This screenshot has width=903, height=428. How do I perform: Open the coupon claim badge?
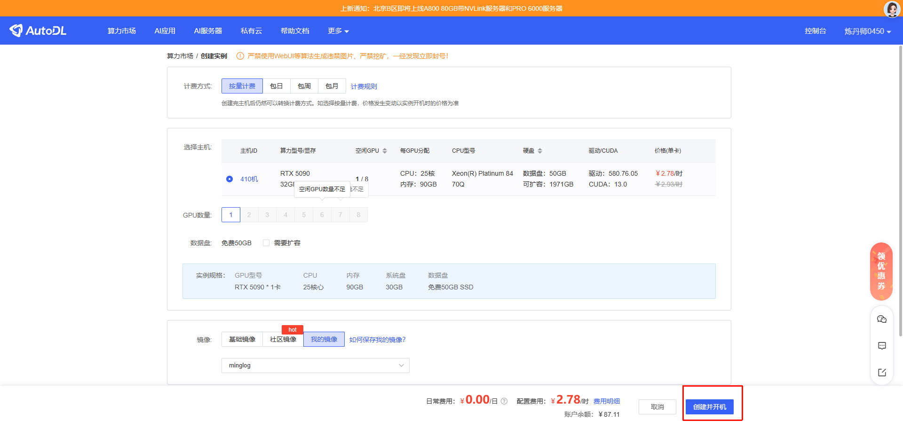(881, 271)
